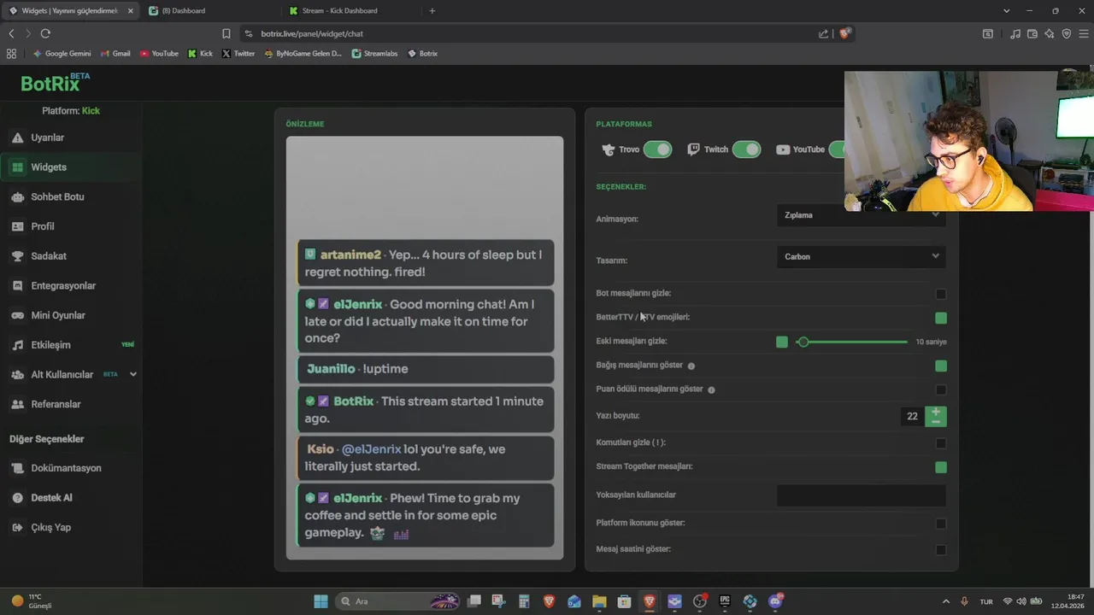Open the Botrix bookmark
This screenshot has width=1094, height=615.
[422, 53]
